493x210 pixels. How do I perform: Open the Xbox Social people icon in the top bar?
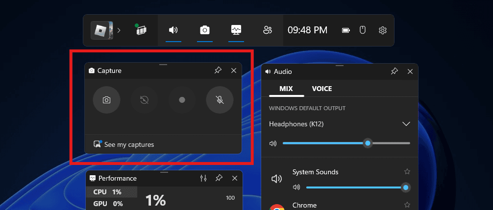click(267, 30)
